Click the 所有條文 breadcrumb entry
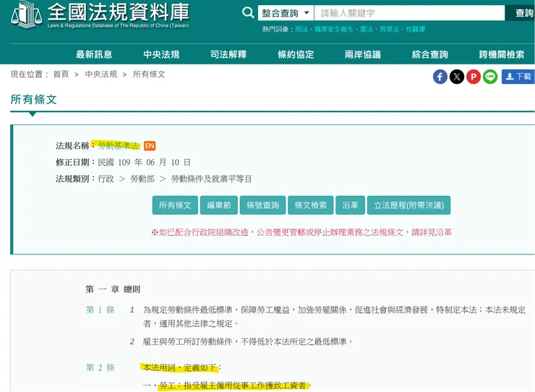 (x=149, y=74)
